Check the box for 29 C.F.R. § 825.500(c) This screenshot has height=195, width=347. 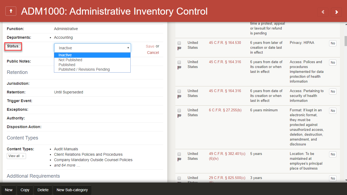click(x=179, y=178)
